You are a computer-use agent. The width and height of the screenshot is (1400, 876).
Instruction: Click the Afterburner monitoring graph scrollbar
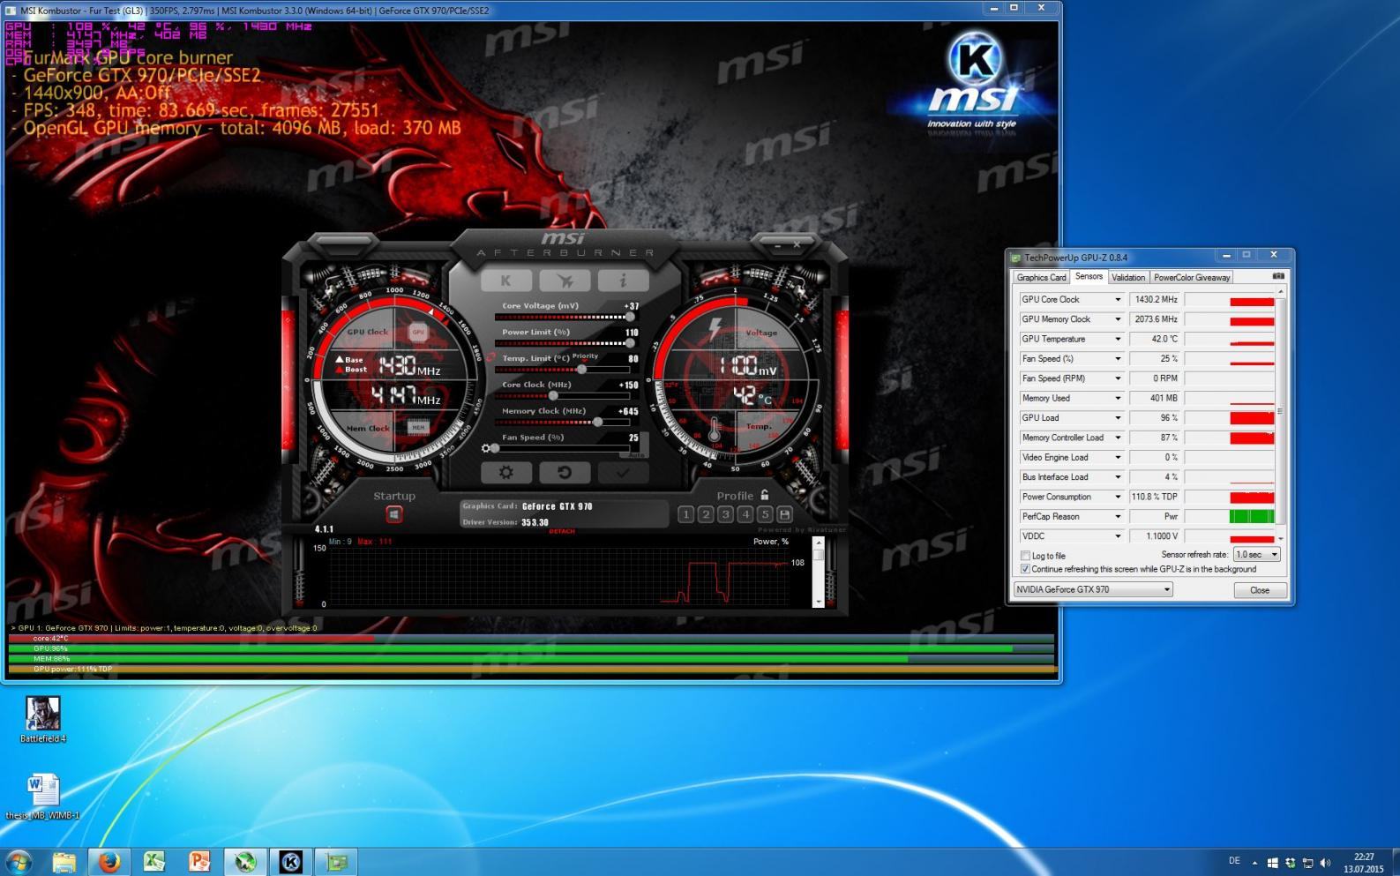tap(818, 572)
